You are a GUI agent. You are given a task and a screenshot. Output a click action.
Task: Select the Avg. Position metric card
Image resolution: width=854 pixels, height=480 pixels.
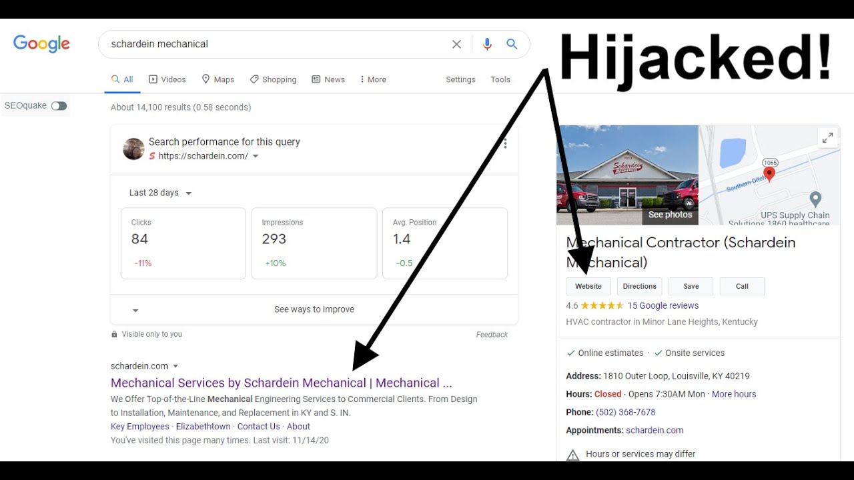point(445,243)
